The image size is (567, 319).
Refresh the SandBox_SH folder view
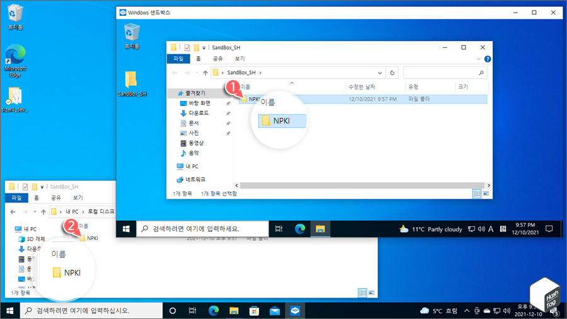click(x=392, y=72)
